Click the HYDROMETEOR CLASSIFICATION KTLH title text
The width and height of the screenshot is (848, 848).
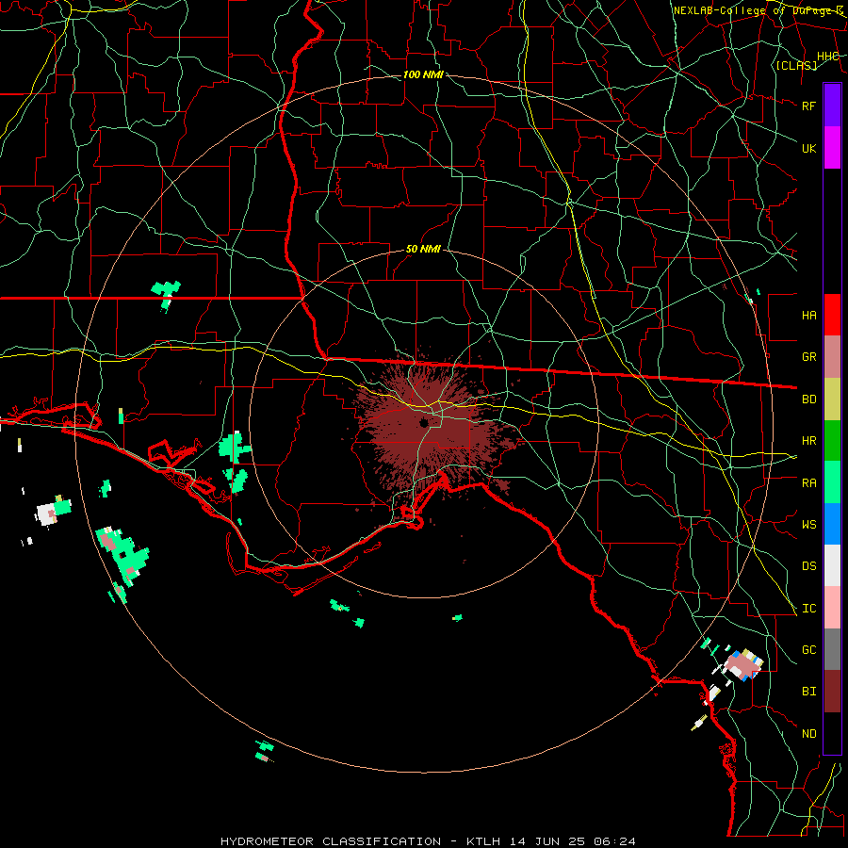pos(428,841)
